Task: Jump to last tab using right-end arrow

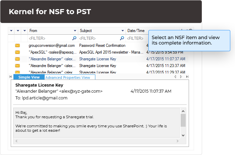Action: click(187, 77)
